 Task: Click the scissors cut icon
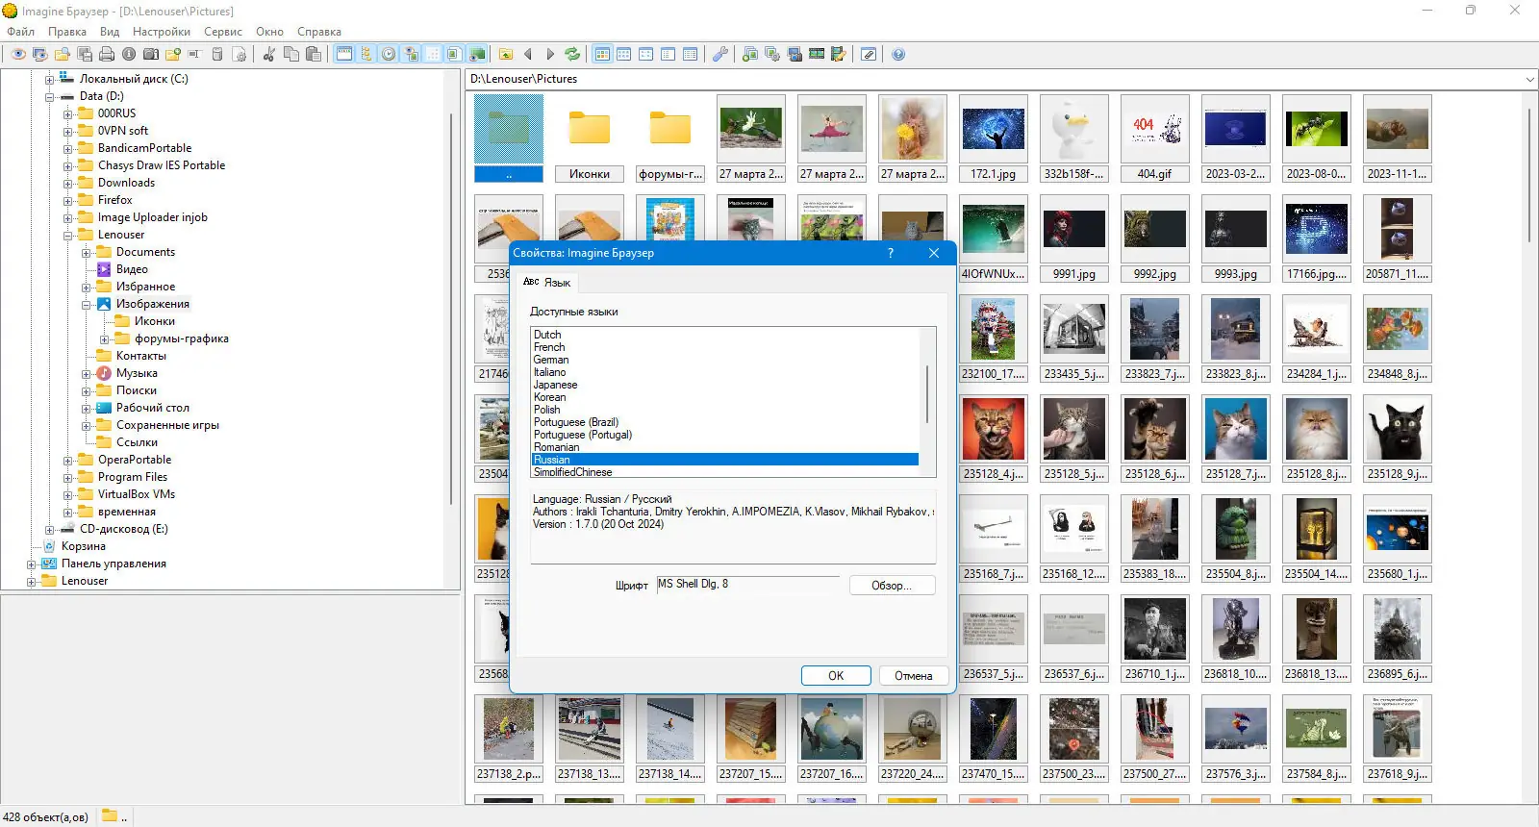269,55
